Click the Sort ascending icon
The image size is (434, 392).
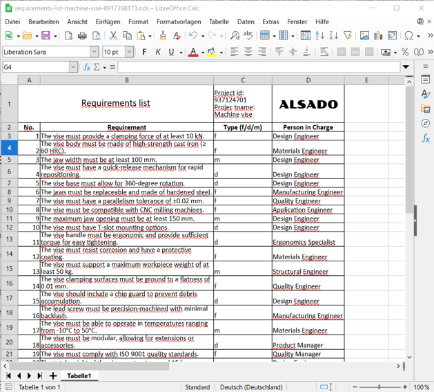tap(319, 35)
